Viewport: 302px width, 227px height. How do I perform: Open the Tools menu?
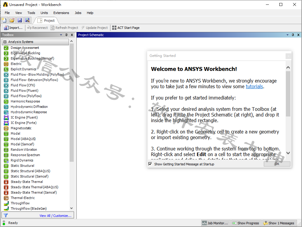[31, 13]
